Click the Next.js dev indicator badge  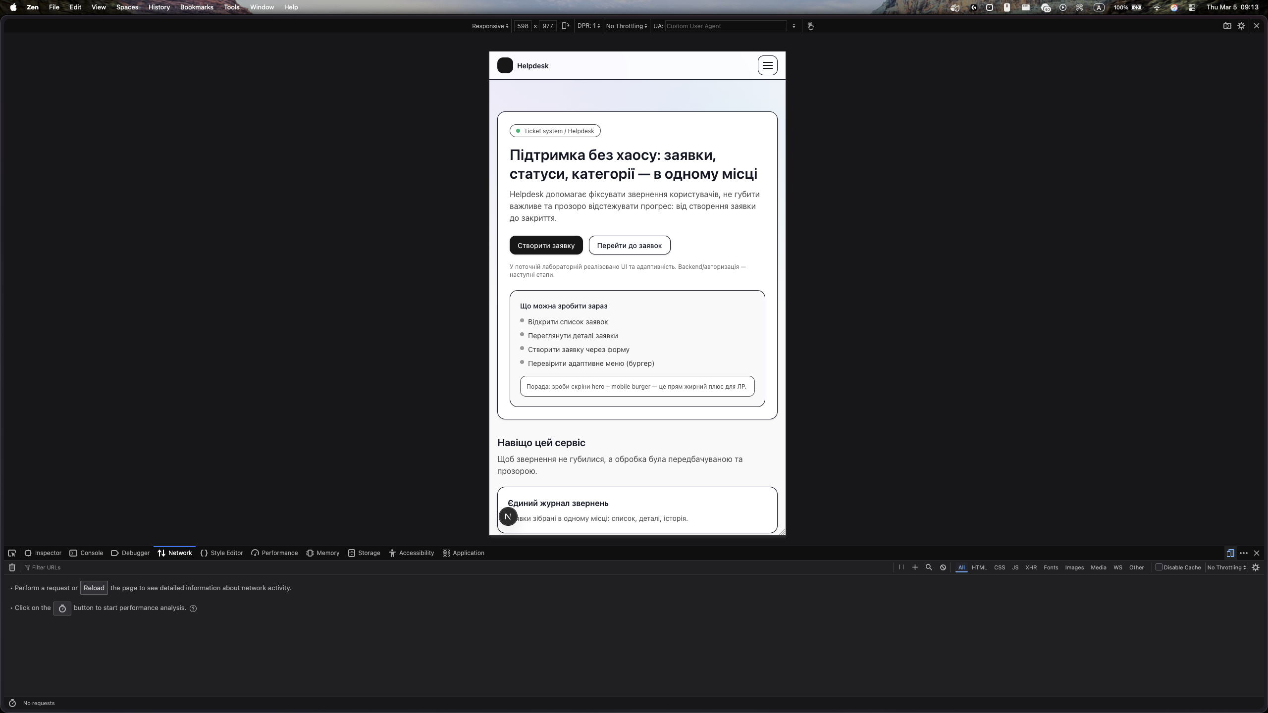[508, 516]
